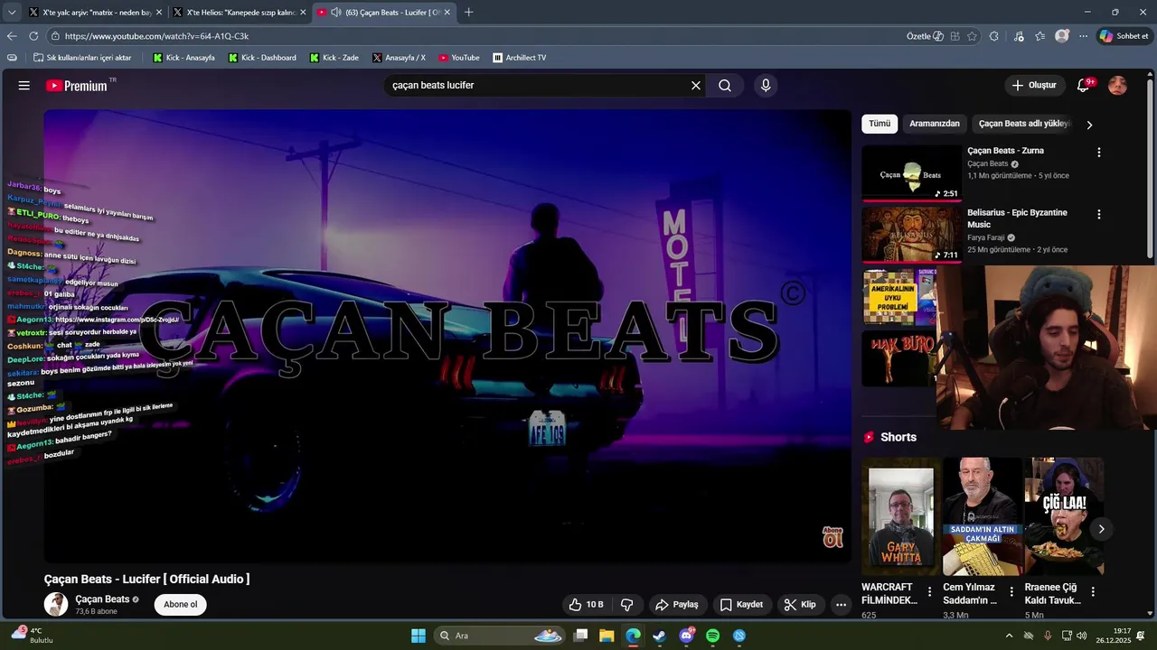Click the browser address bar URL

(x=156, y=36)
